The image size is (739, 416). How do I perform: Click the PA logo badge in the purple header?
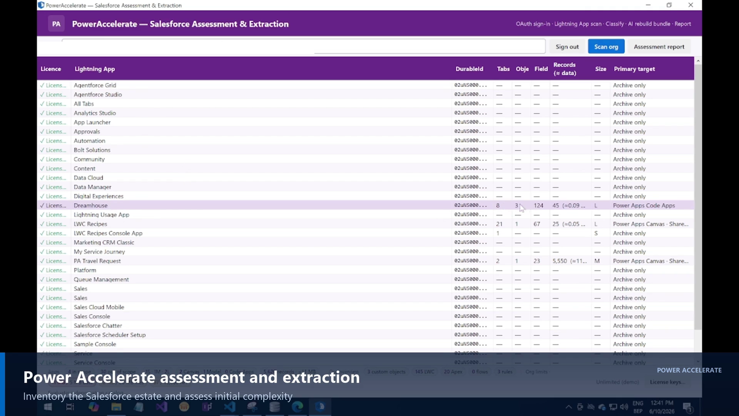click(x=56, y=24)
